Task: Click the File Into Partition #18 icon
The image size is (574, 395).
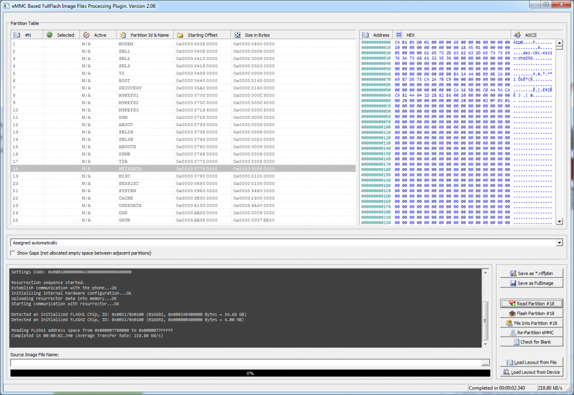Action: (x=509, y=323)
